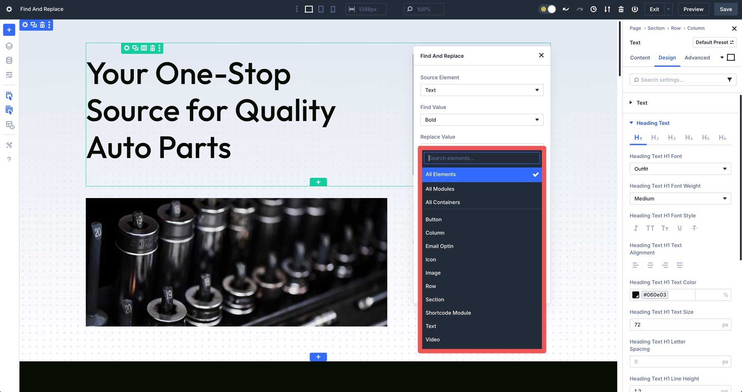
Task: Click the 'Search elements' input field
Action: [481, 158]
